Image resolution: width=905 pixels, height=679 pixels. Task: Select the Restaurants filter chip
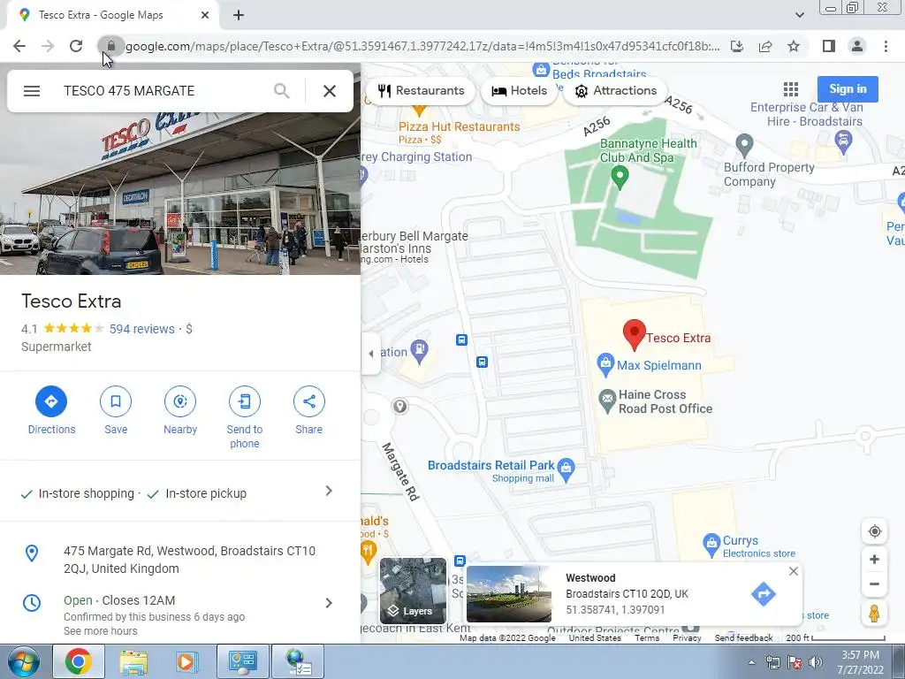pos(421,91)
